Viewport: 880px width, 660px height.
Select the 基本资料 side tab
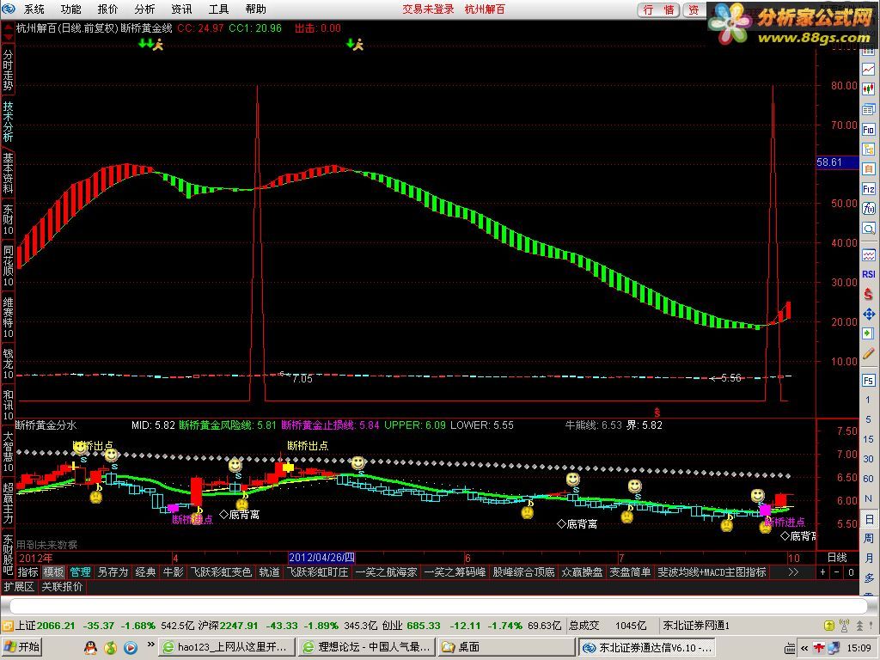(x=8, y=173)
